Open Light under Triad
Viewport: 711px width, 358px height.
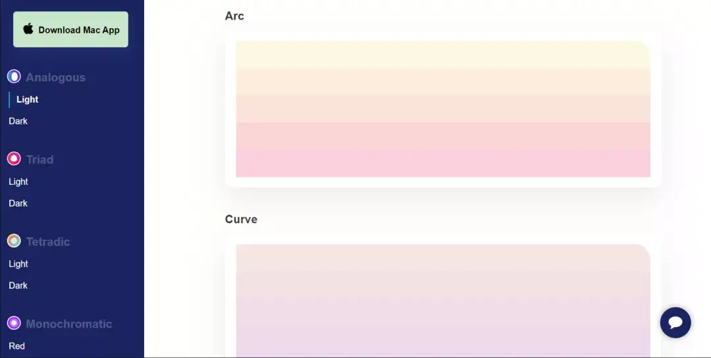pyautogui.click(x=18, y=182)
